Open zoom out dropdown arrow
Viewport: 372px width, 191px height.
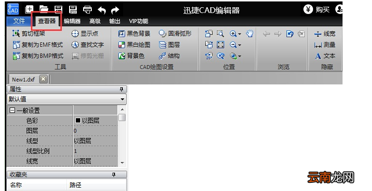coord(240,45)
